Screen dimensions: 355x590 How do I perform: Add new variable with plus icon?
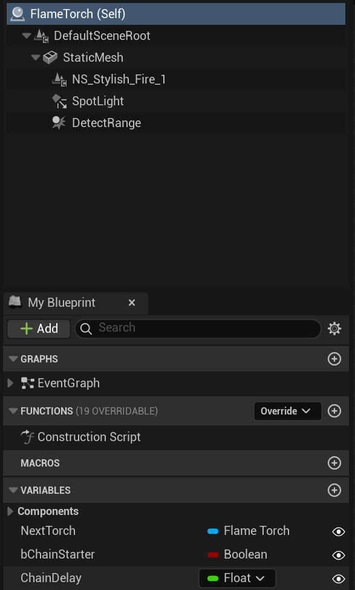pos(334,490)
